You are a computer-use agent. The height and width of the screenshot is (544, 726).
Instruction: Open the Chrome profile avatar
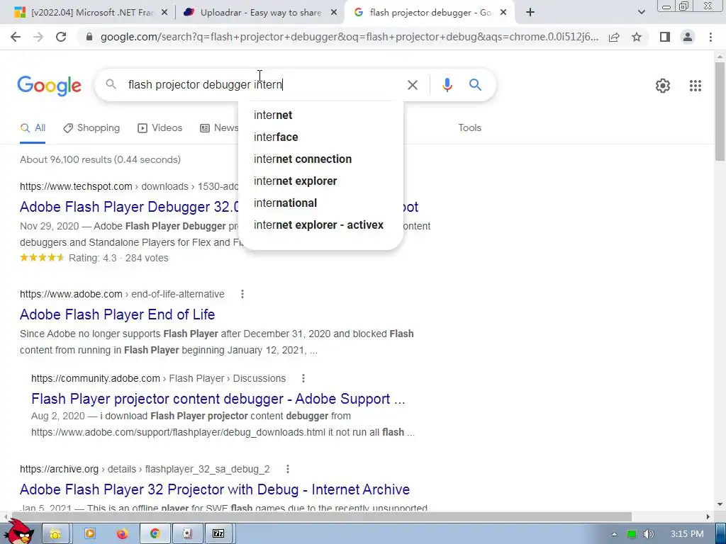pyautogui.click(x=688, y=37)
